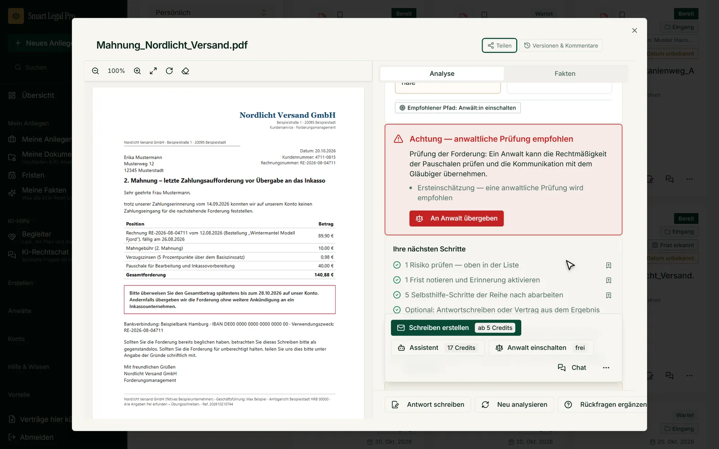719x449 pixels.
Task: Bookmark the '1 Risiko prüfen' step
Action: (x=608, y=265)
